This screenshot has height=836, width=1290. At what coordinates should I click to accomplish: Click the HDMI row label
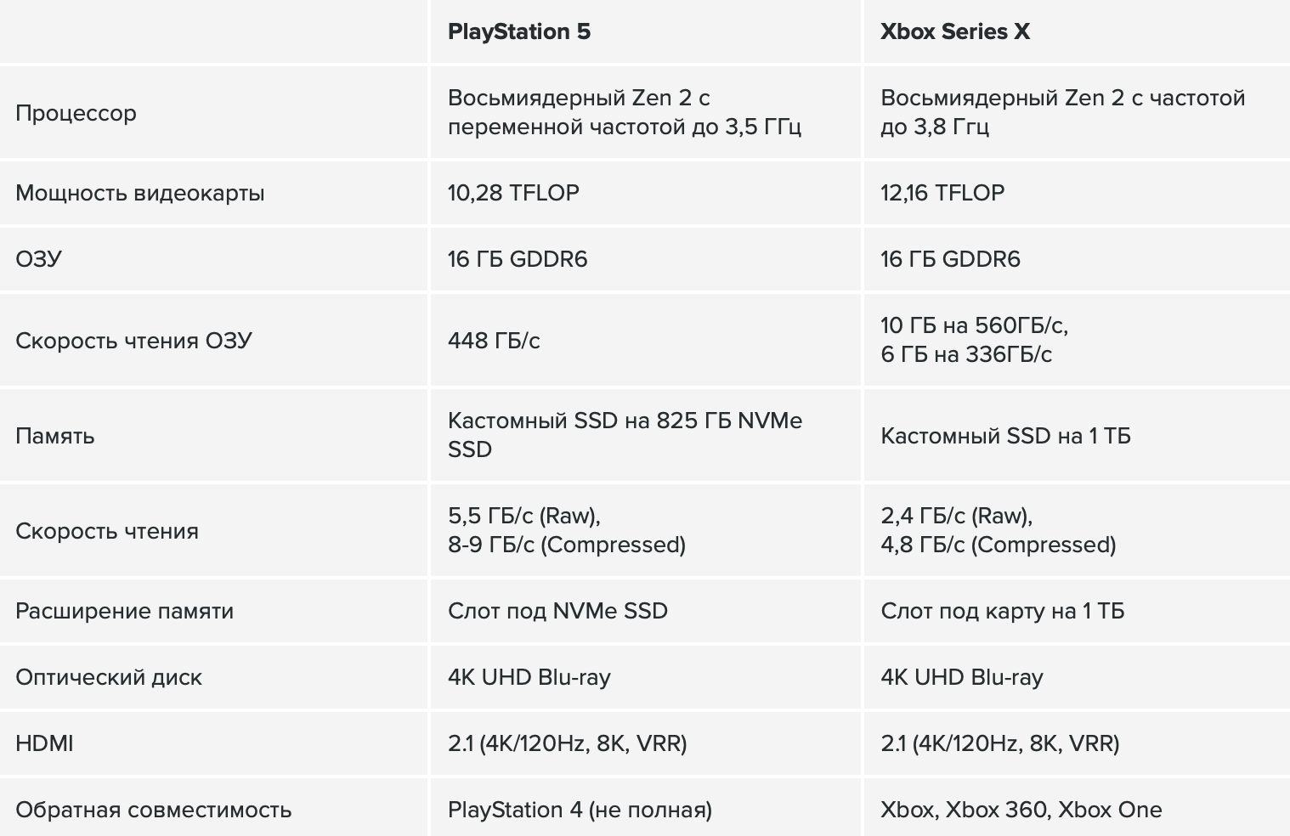[44, 743]
